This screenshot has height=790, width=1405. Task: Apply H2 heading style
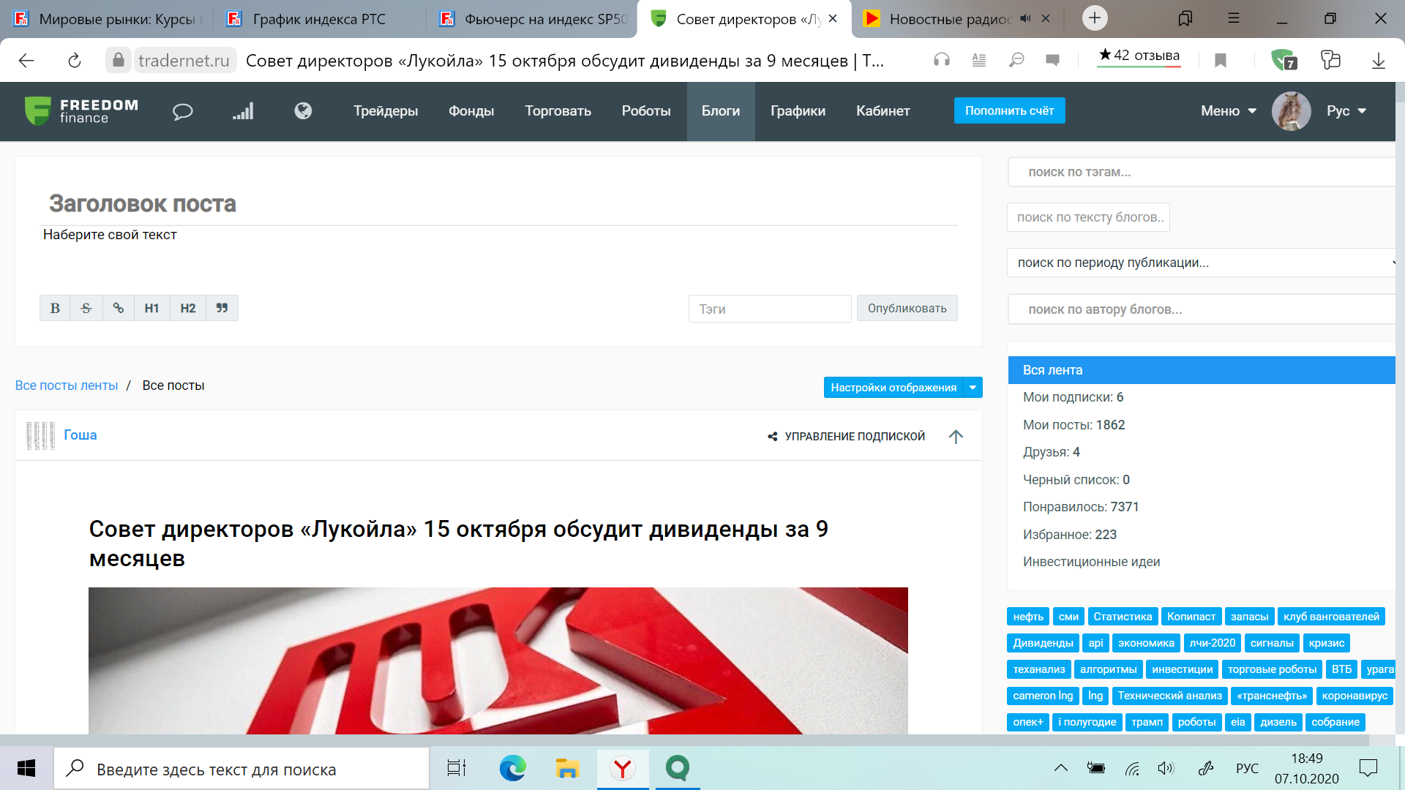(x=188, y=308)
